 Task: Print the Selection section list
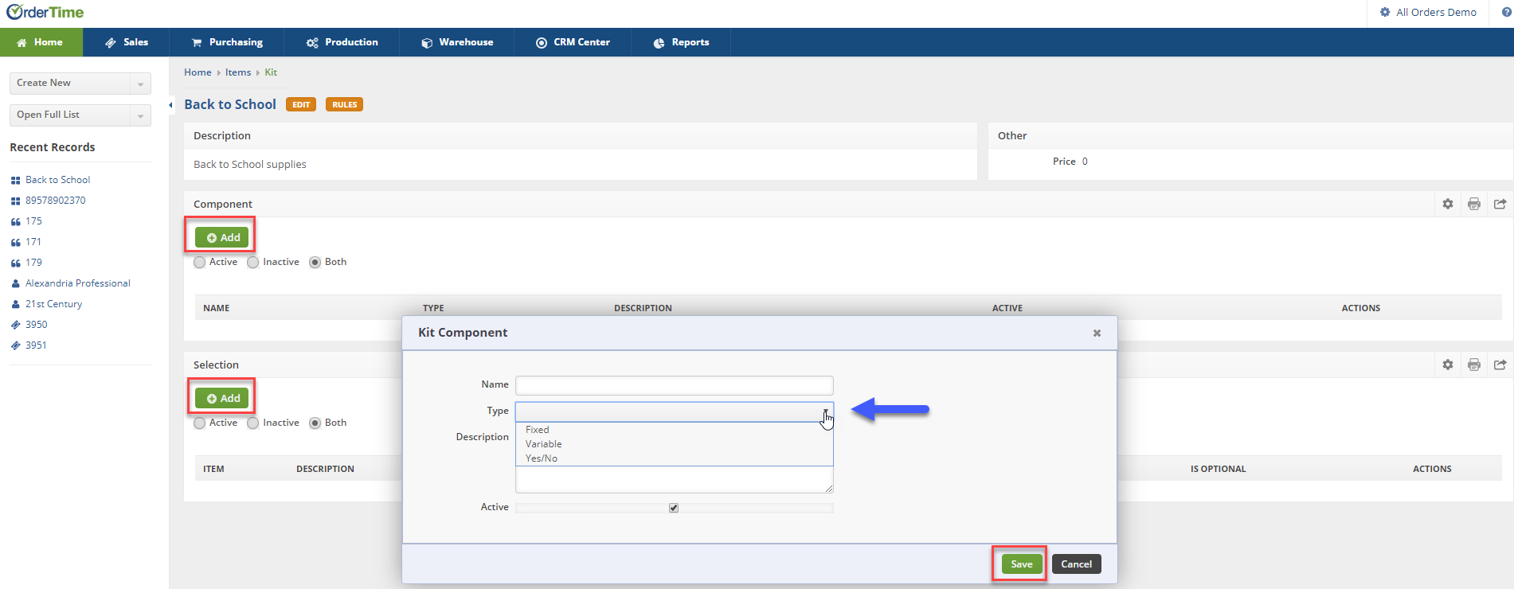click(x=1474, y=365)
